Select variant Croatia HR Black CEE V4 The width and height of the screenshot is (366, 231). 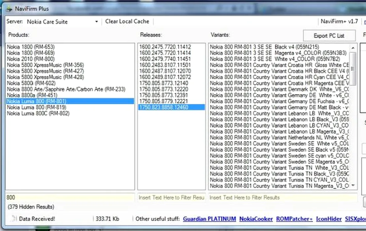click(280, 71)
